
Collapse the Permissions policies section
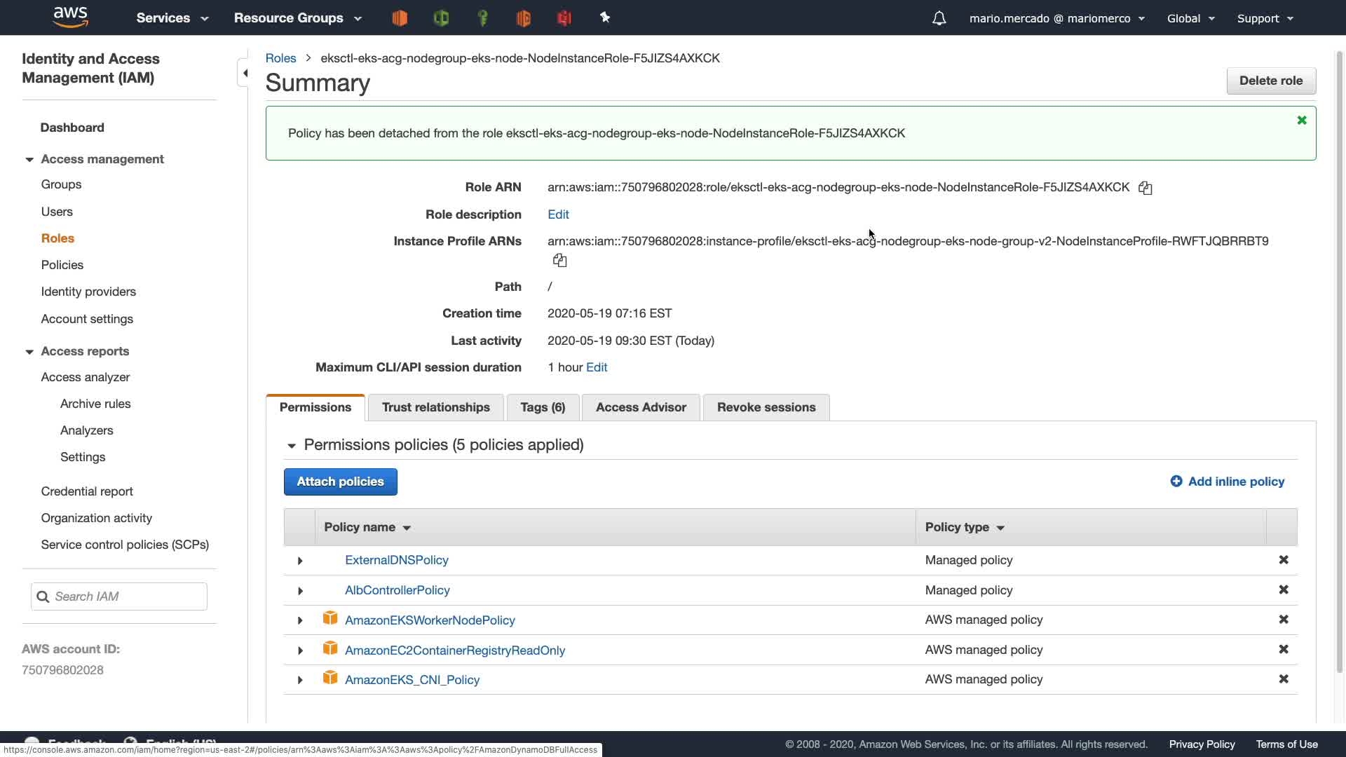pyautogui.click(x=292, y=446)
